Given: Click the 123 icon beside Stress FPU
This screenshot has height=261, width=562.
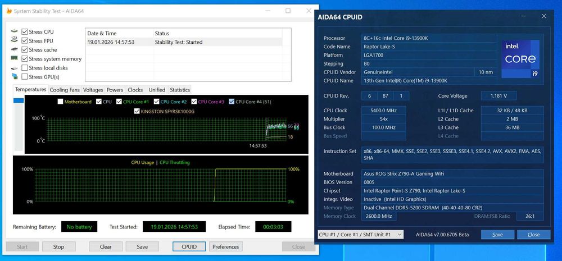Looking at the screenshot, I should (15, 40).
